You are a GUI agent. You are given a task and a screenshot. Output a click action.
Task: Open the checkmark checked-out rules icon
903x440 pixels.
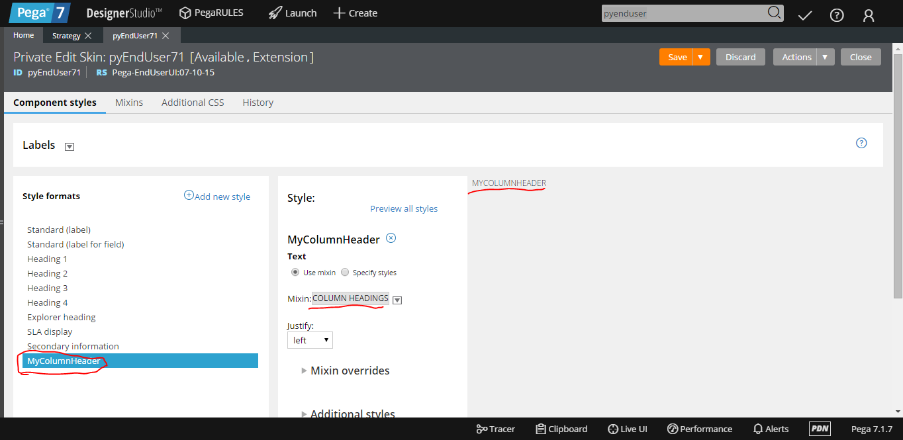[805, 15]
